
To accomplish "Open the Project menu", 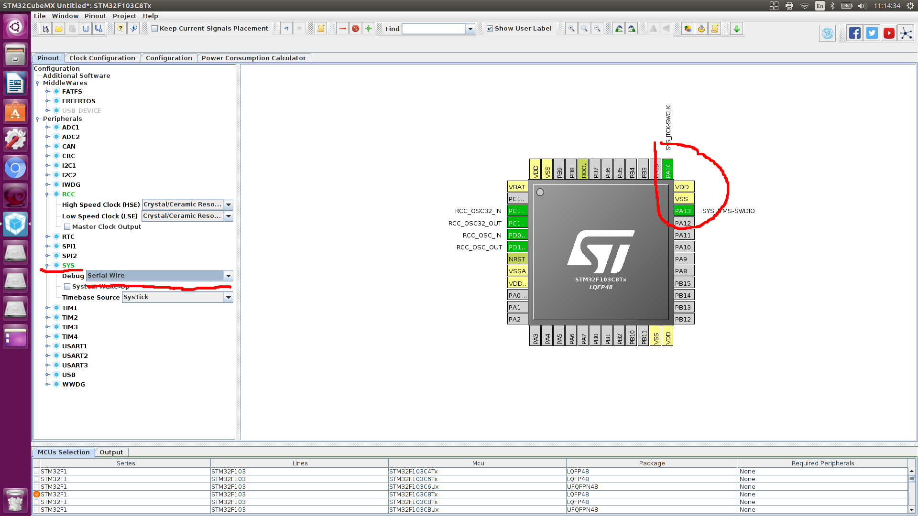I will click(124, 16).
